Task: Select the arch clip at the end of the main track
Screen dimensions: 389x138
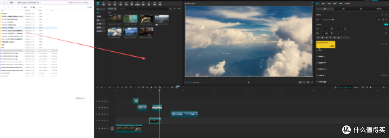Action: click(x=139, y=128)
